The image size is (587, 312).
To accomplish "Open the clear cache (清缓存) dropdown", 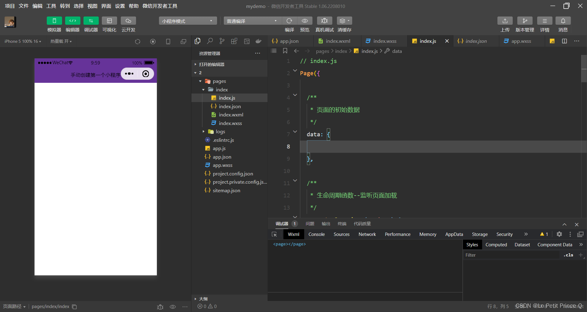I will pyautogui.click(x=344, y=21).
